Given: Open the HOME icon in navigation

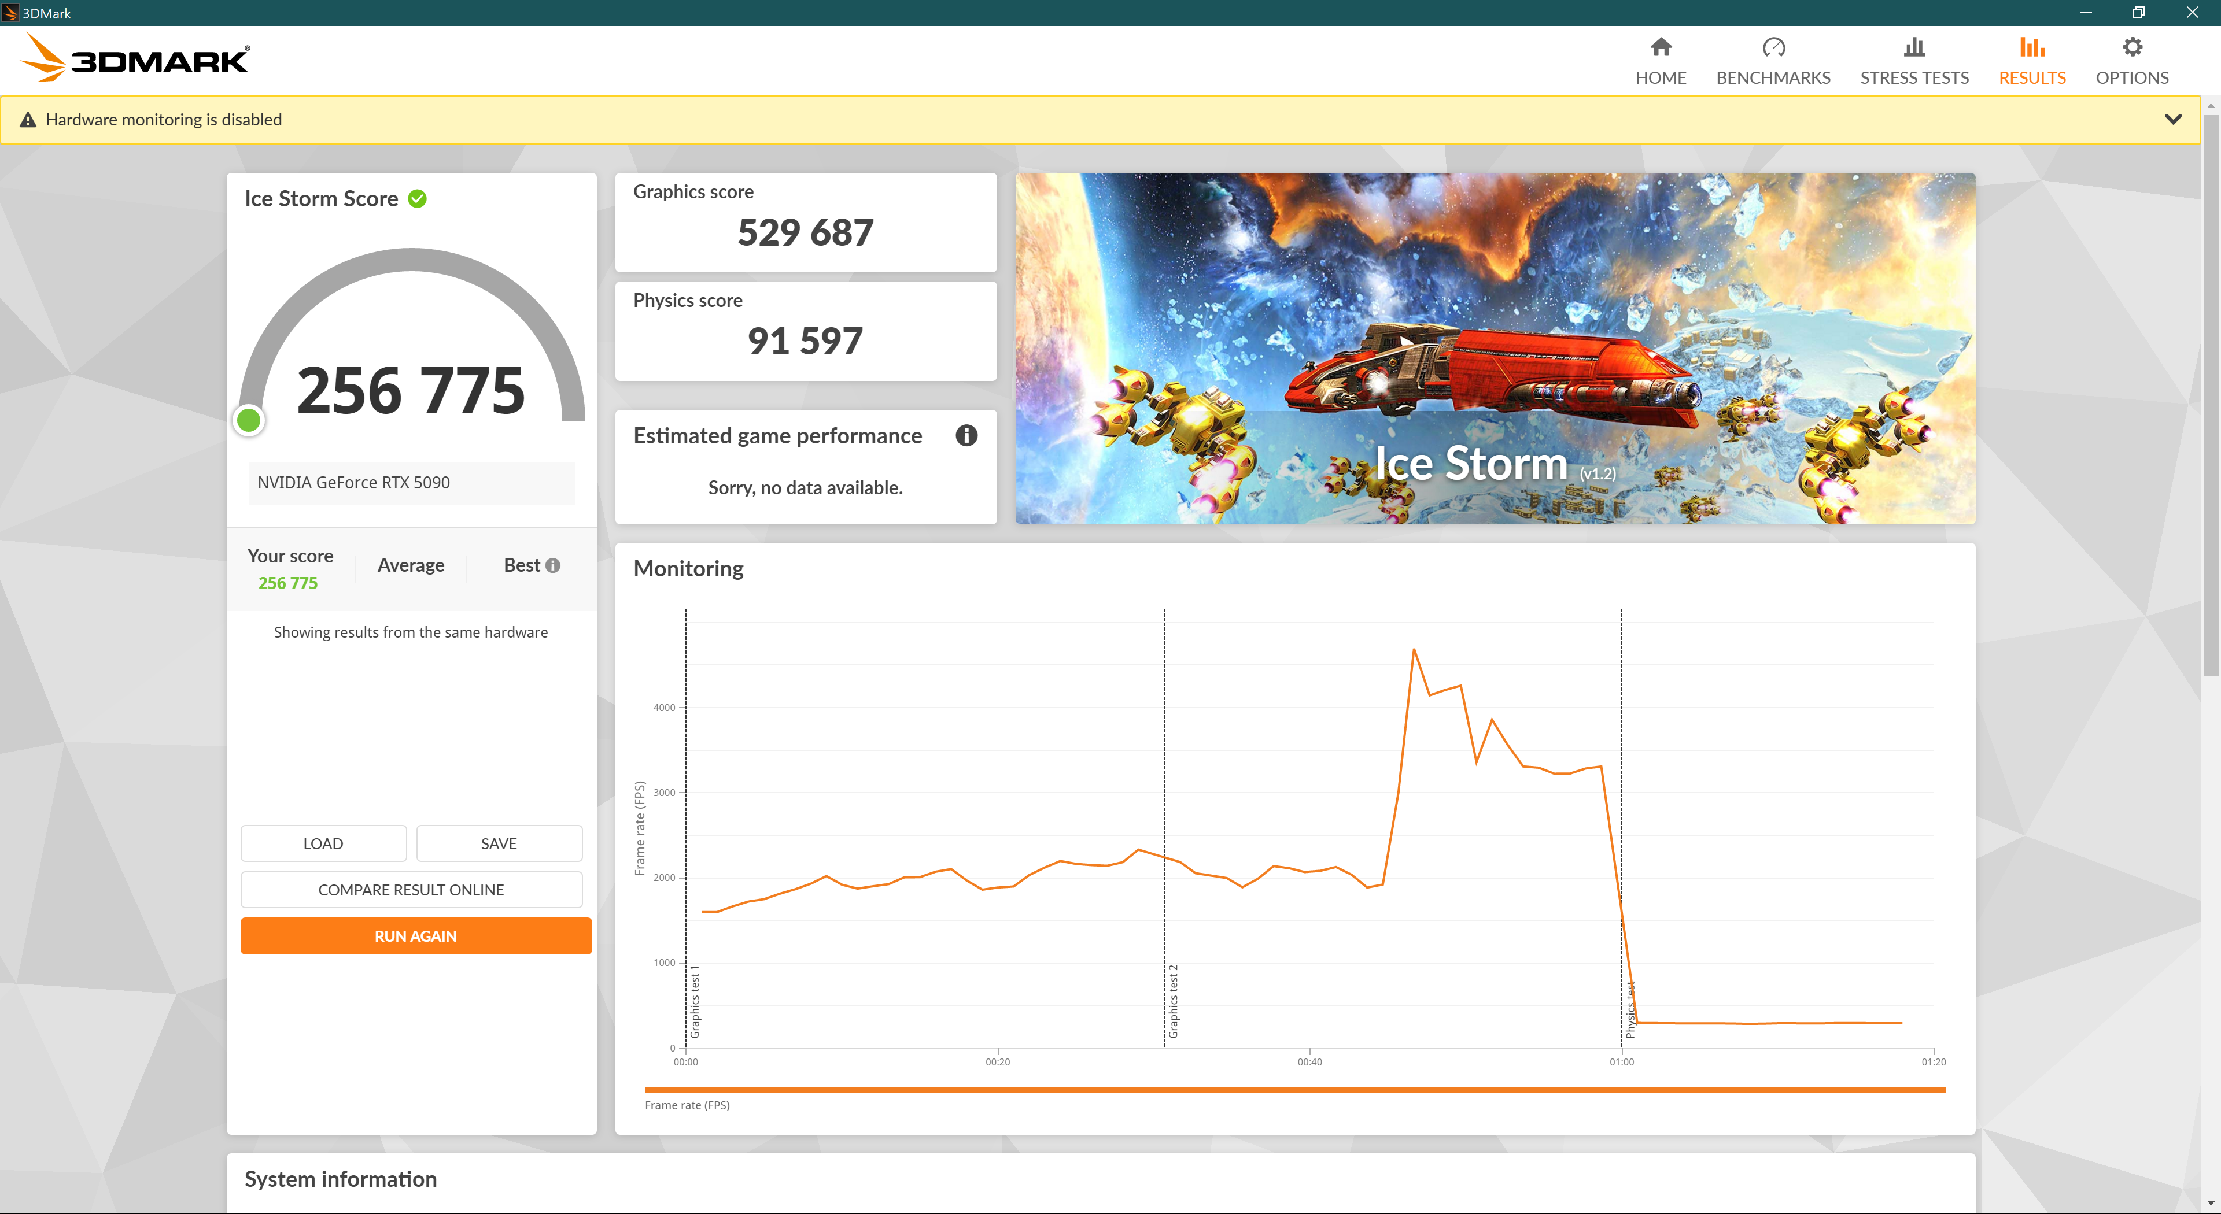Looking at the screenshot, I should (x=1661, y=46).
